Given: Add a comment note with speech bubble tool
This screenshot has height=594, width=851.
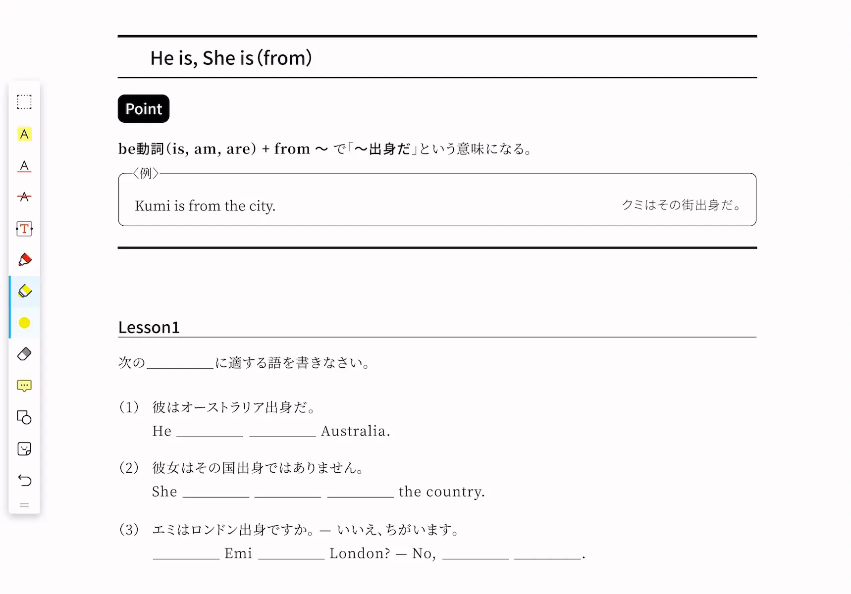Looking at the screenshot, I should [24, 386].
